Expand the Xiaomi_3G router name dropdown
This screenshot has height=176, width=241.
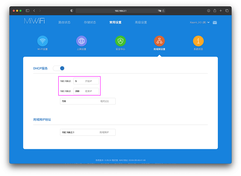(x=200, y=23)
